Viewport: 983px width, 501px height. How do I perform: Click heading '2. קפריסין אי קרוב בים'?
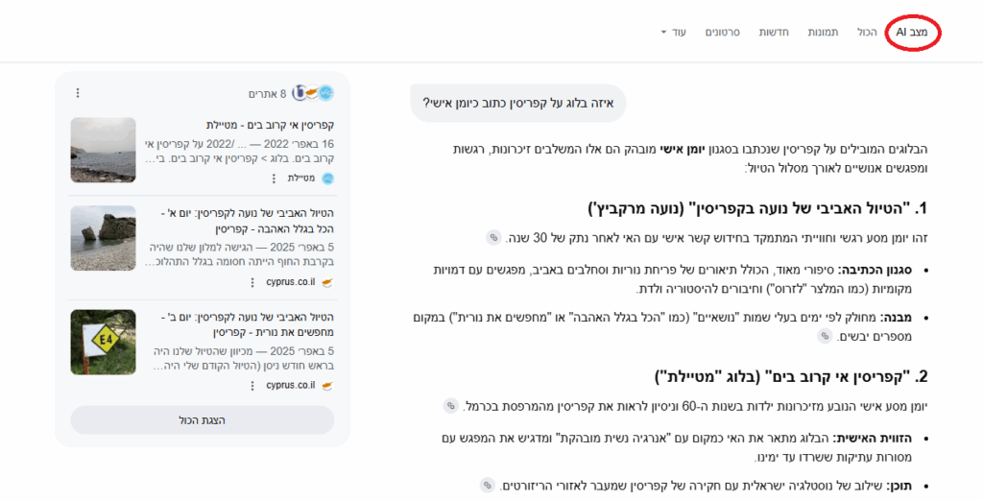(791, 376)
